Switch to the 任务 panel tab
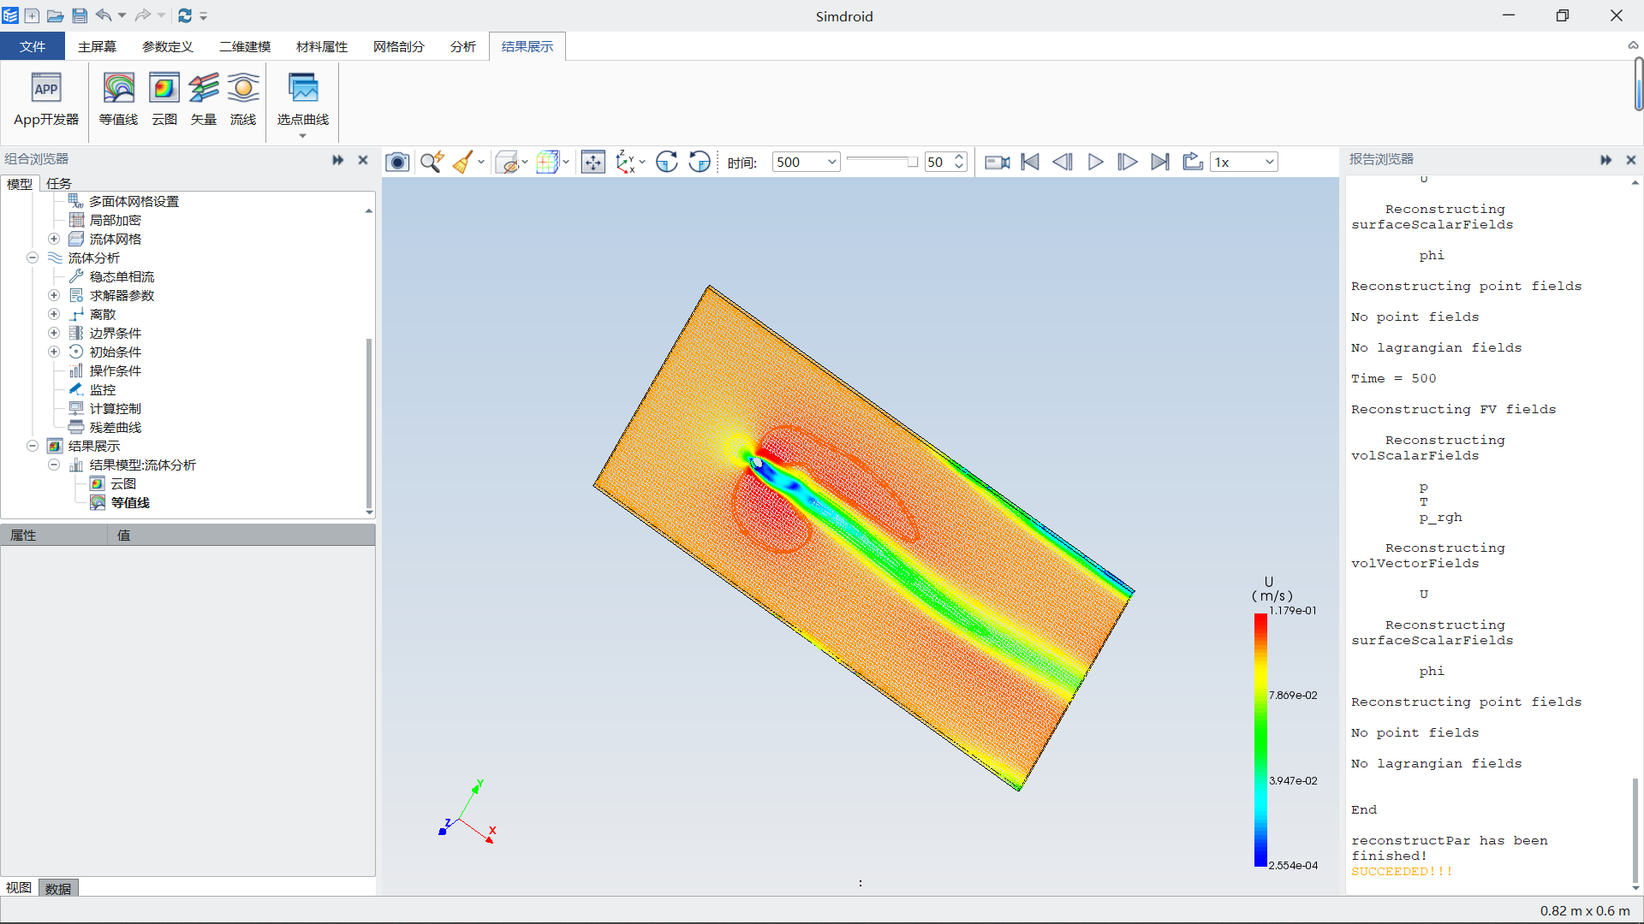The height and width of the screenshot is (924, 1644). coord(59,183)
